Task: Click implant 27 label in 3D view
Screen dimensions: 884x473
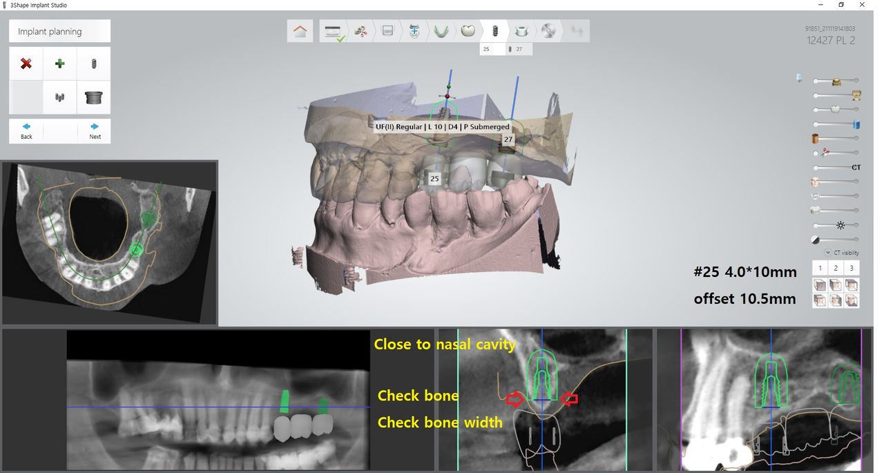Action: (508, 139)
